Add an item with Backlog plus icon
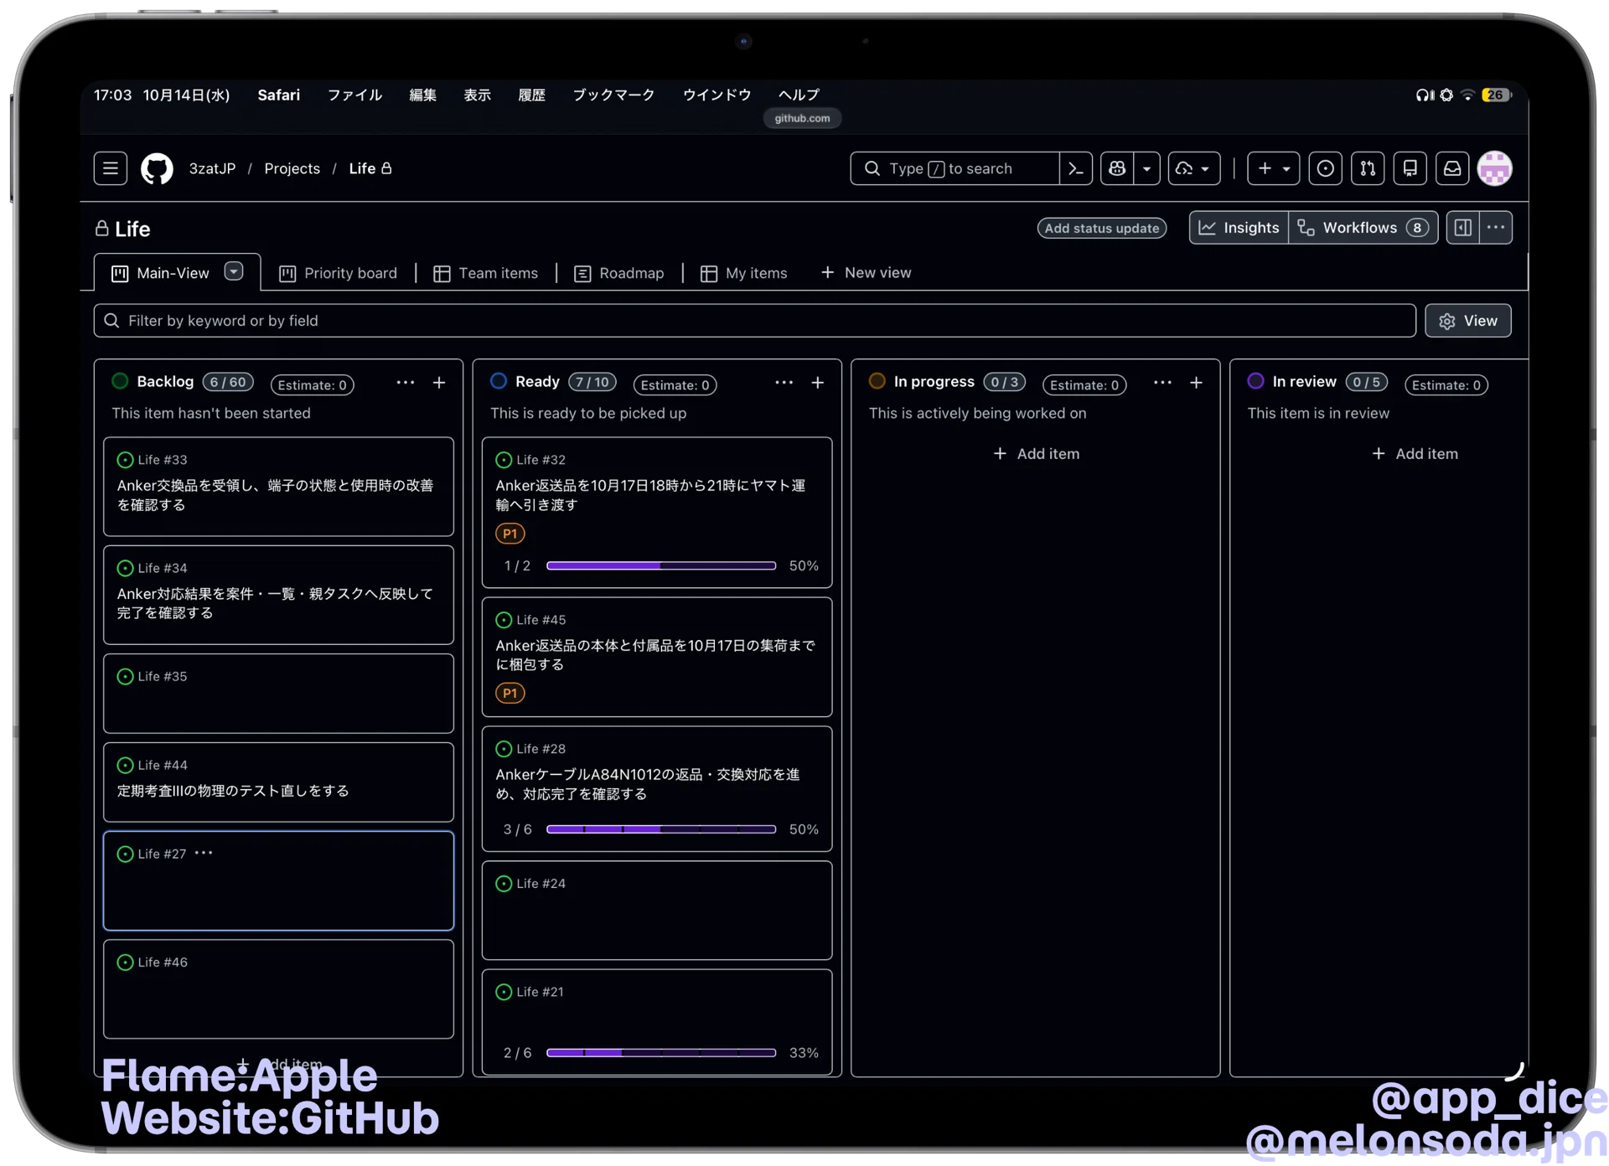1609x1166 pixels. tap(439, 383)
